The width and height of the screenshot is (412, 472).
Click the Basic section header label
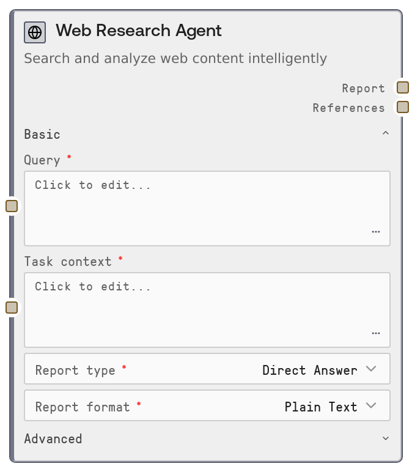click(42, 135)
